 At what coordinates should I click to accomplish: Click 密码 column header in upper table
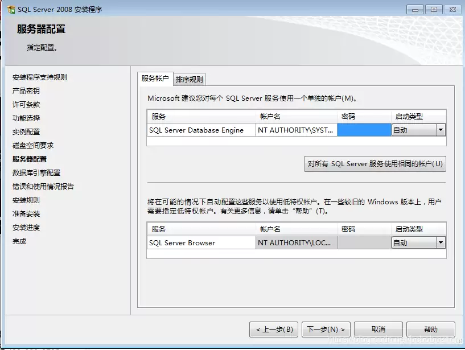pos(364,116)
